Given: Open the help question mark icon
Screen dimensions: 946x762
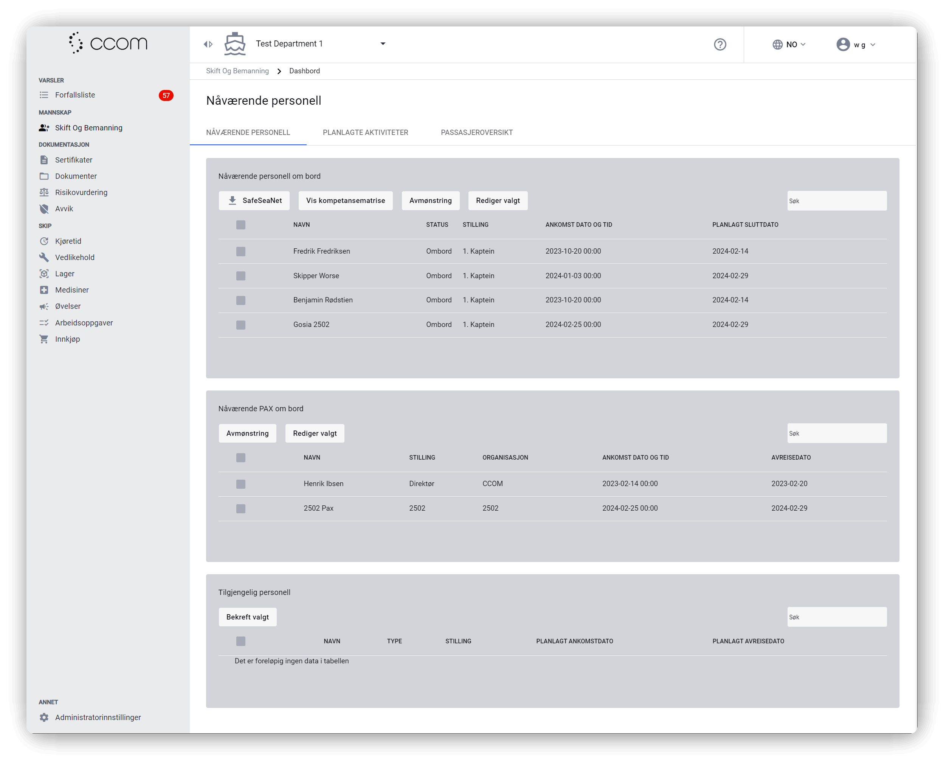Looking at the screenshot, I should (720, 44).
